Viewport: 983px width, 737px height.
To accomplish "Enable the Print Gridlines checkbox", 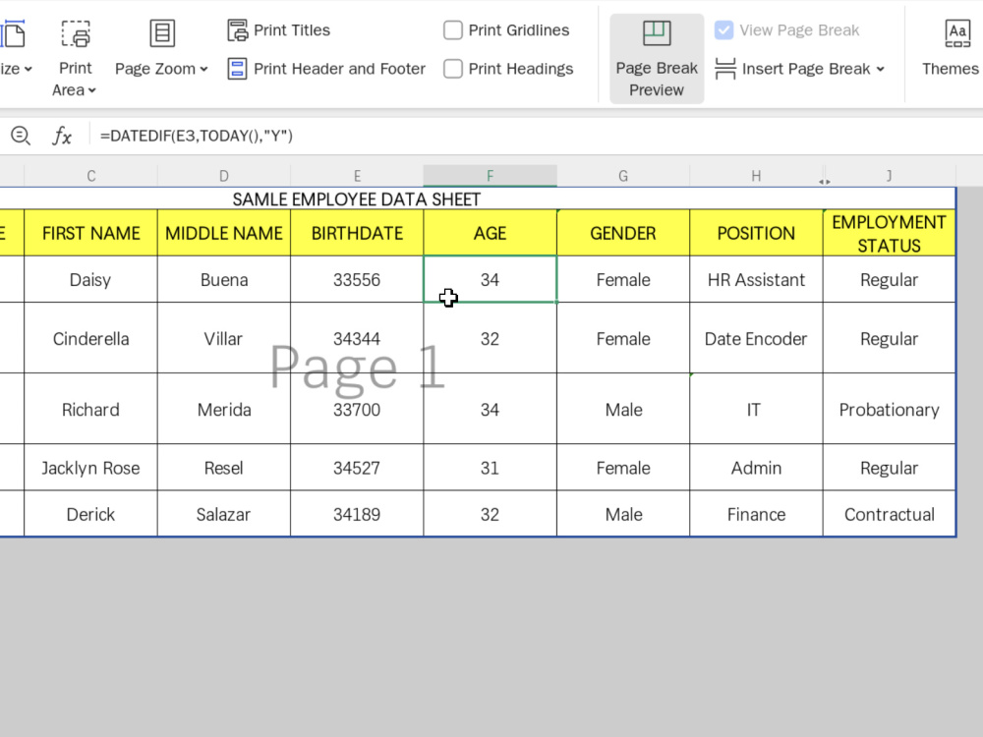I will click(x=452, y=30).
